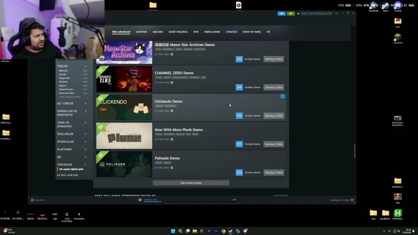Click the Add Game plus icon in Steam footer

point(32,200)
